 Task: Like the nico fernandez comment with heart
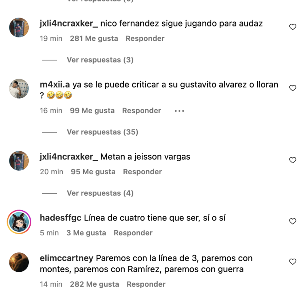coord(293,27)
